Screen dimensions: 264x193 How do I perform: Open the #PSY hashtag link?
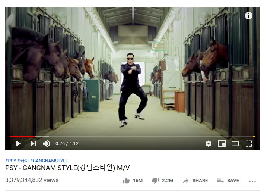pyautogui.click(x=10, y=161)
